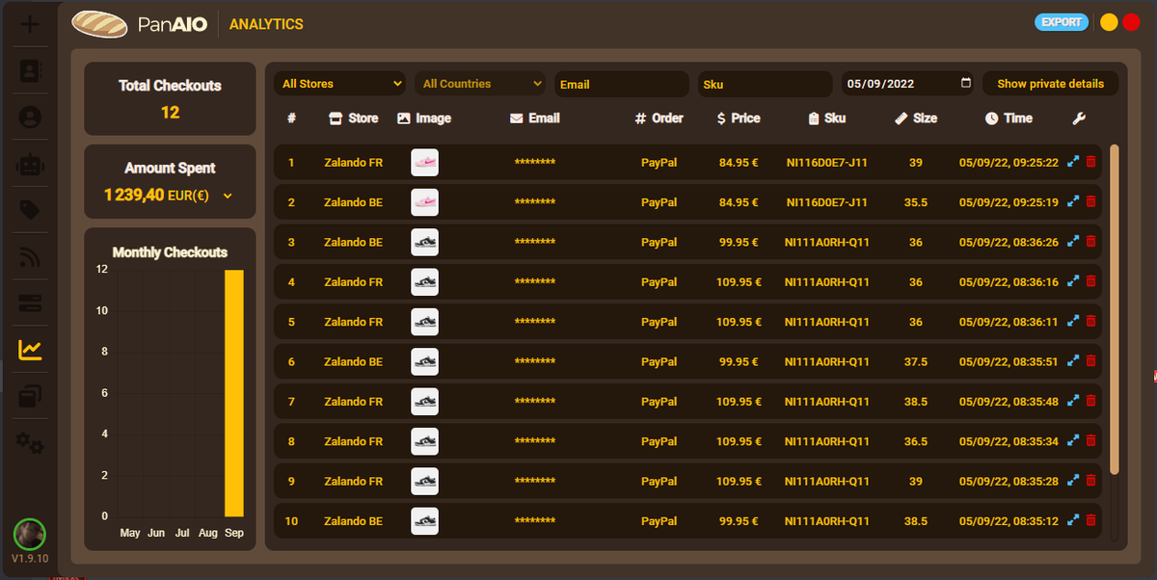Click the Store column header

354,119
